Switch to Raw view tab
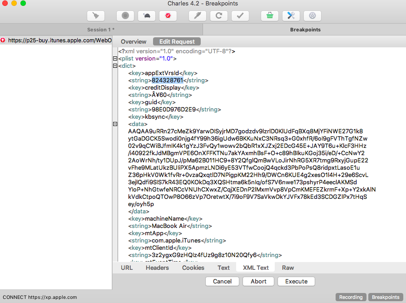406x303 pixels. (287, 268)
